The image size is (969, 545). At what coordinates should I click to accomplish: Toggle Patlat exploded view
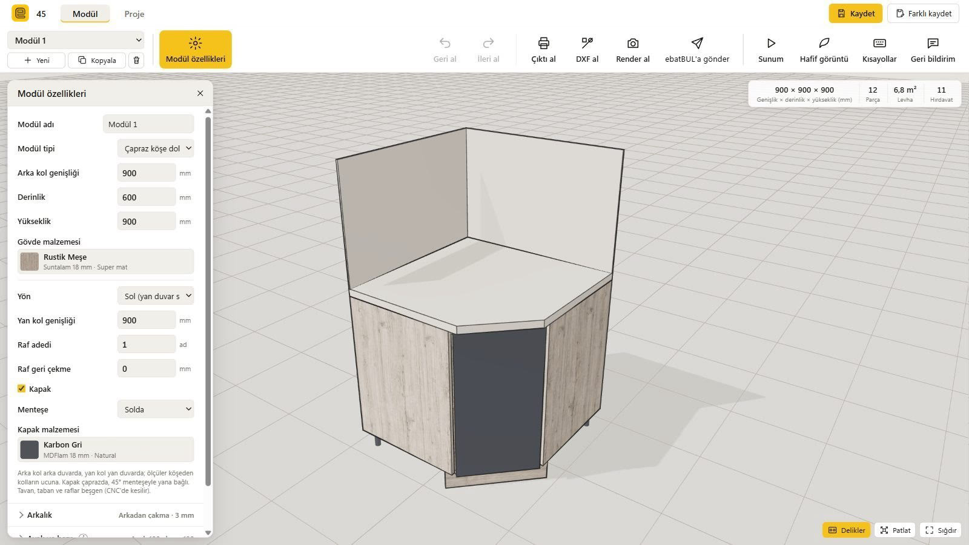(x=895, y=530)
